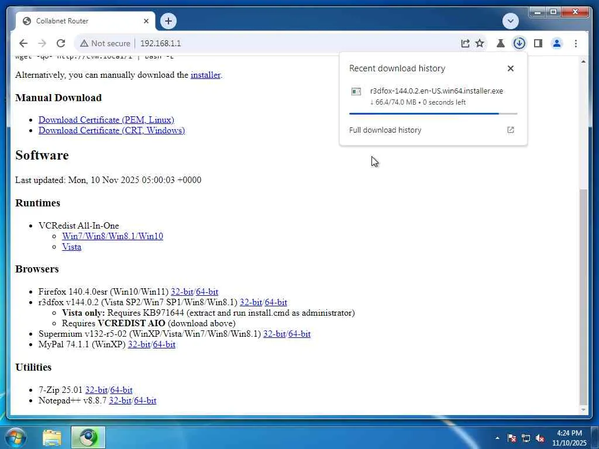The width and height of the screenshot is (599, 449).
Task: Follow the installer link
Action: pyautogui.click(x=205, y=75)
